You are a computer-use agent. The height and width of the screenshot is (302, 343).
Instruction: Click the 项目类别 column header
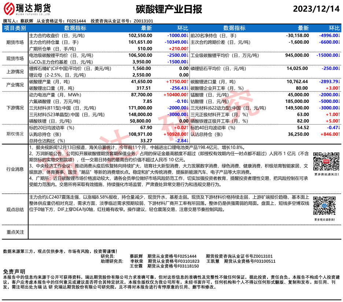(15, 28)
